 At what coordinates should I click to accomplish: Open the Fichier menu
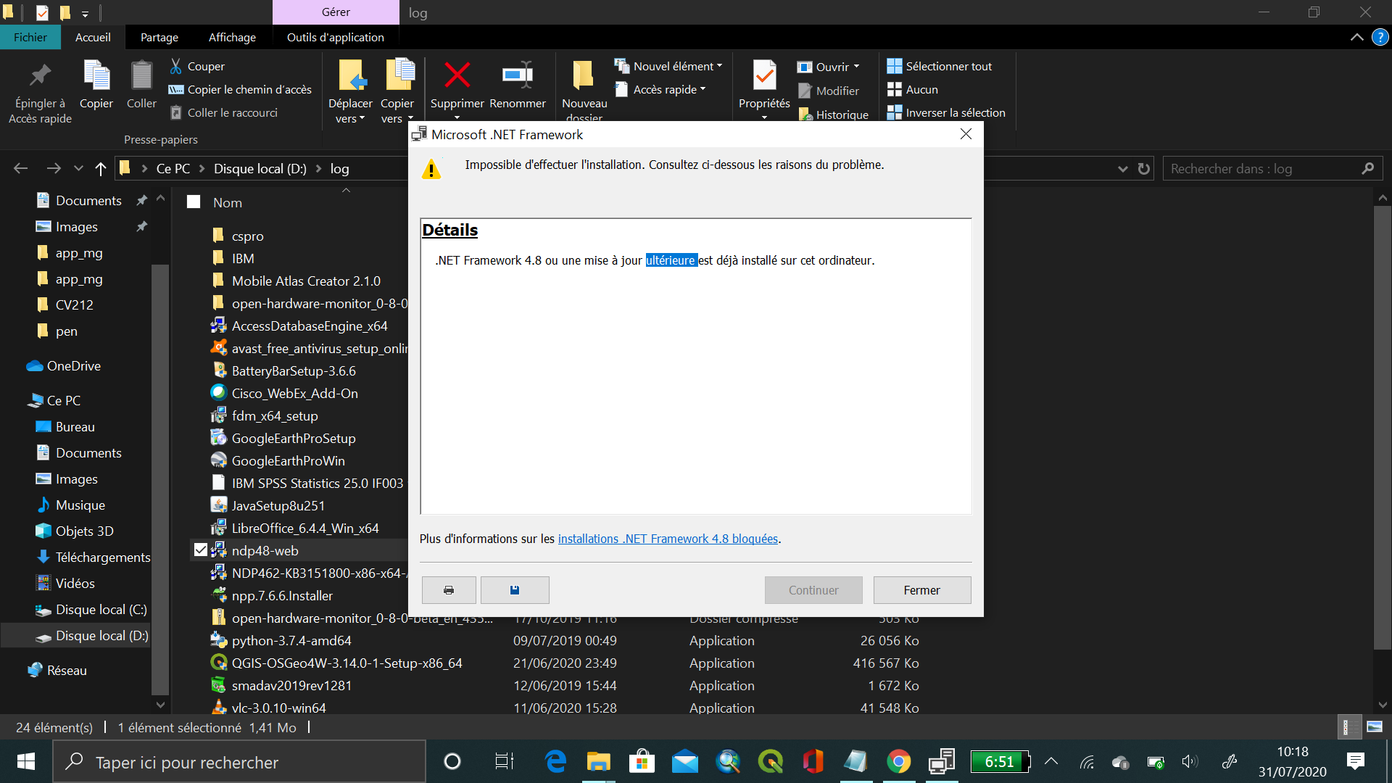pos(30,37)
